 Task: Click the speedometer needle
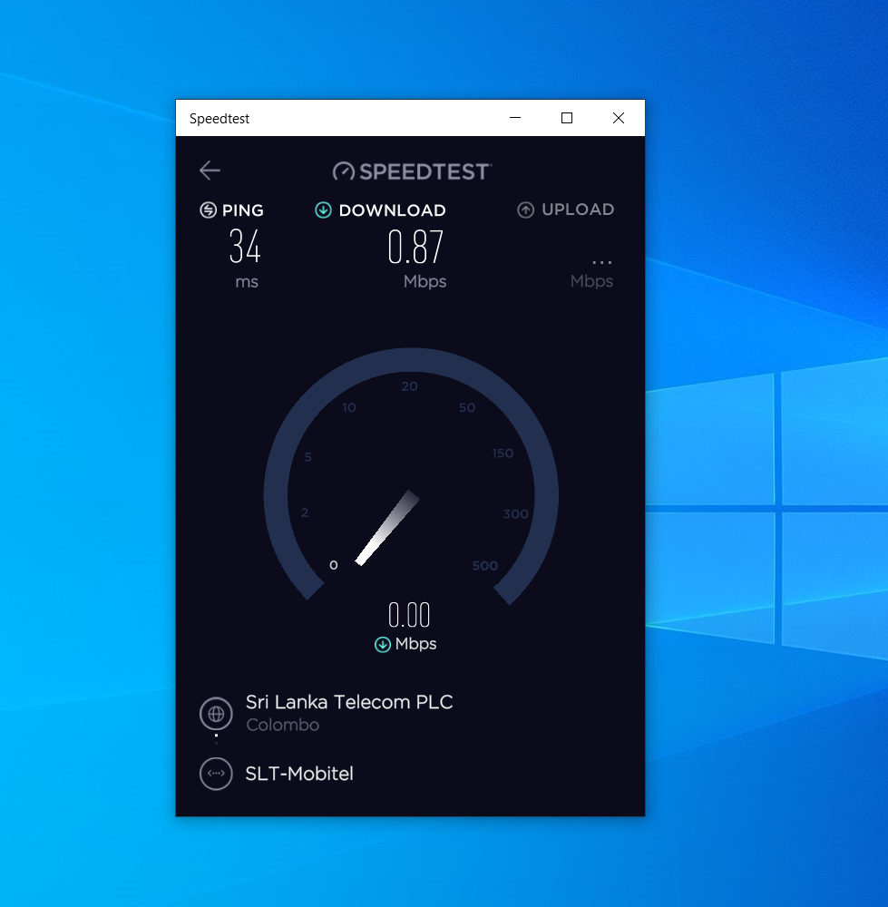(387, 528)
